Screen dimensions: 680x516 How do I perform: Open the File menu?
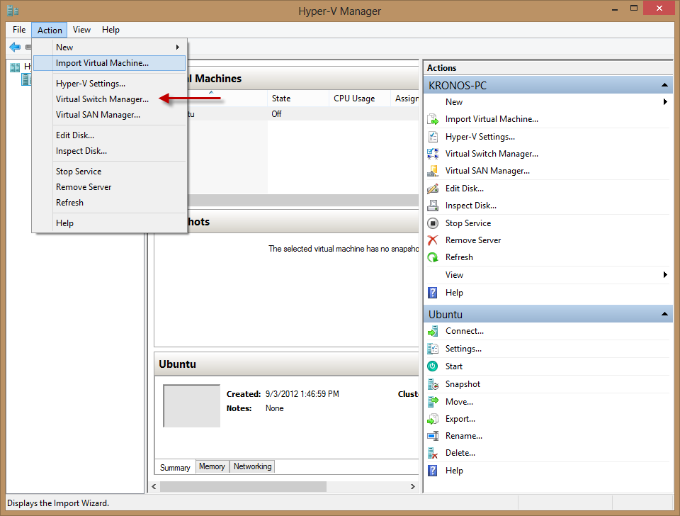point(19,30)
